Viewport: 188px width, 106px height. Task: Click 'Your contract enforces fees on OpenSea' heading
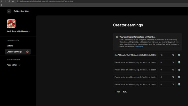(137, 37)
